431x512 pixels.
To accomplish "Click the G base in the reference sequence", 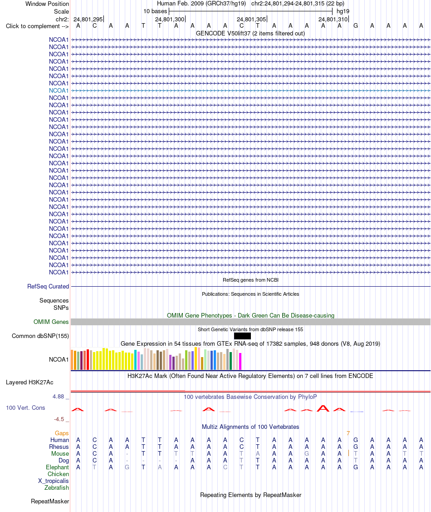I will coord(356,26).
